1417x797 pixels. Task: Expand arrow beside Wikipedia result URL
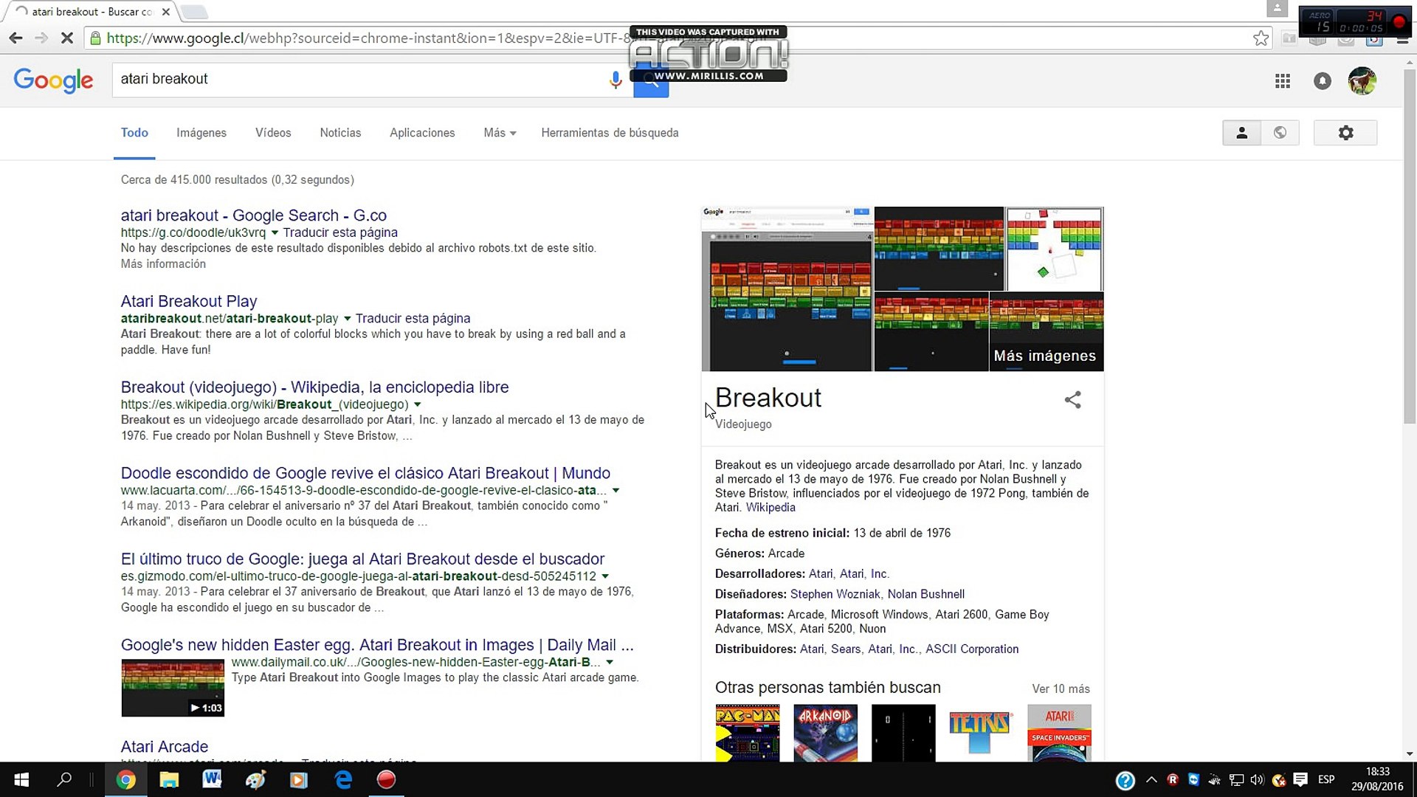tap(417, 404)
